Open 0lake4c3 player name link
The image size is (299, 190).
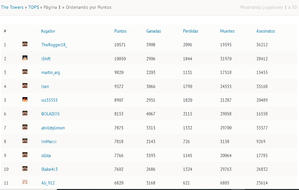point(49,169)
